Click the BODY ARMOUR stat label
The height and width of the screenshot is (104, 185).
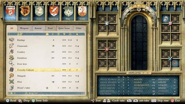tap(108, 88)
